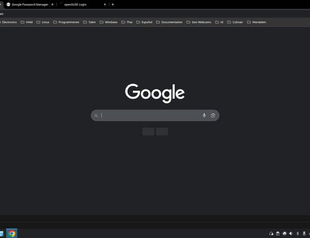Expand the Linux bookmarks folder
The height and width of the screenshot is (238, 310).
tap(43, 22)
